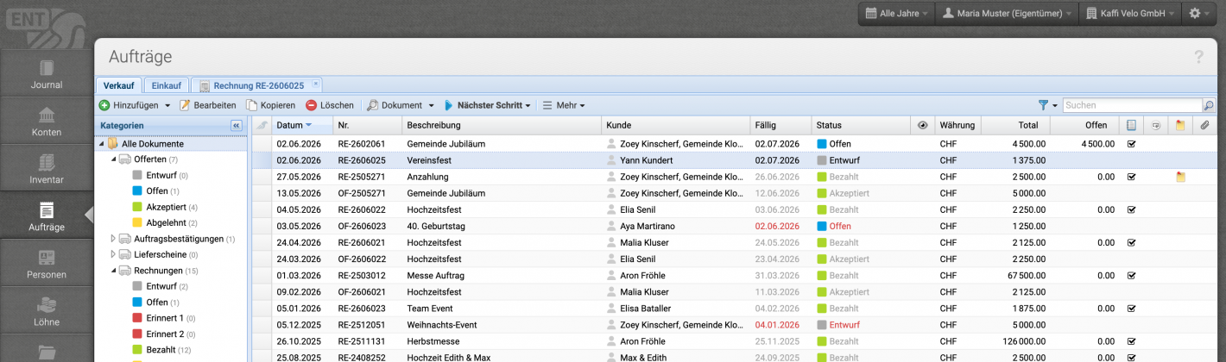
Task: Click red swatch of Erinnert 1
Action: (138, 317)
